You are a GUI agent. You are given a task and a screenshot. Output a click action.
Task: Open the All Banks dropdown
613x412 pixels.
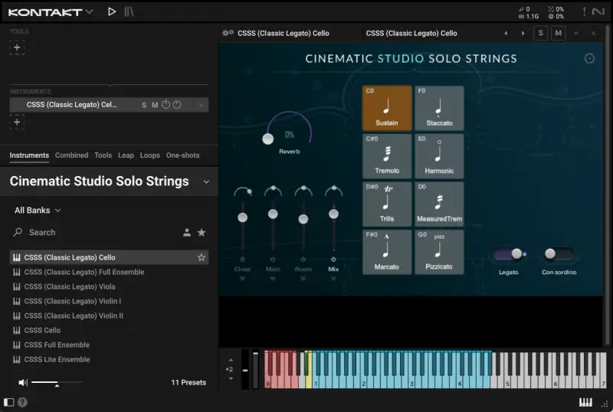point(38,211)
